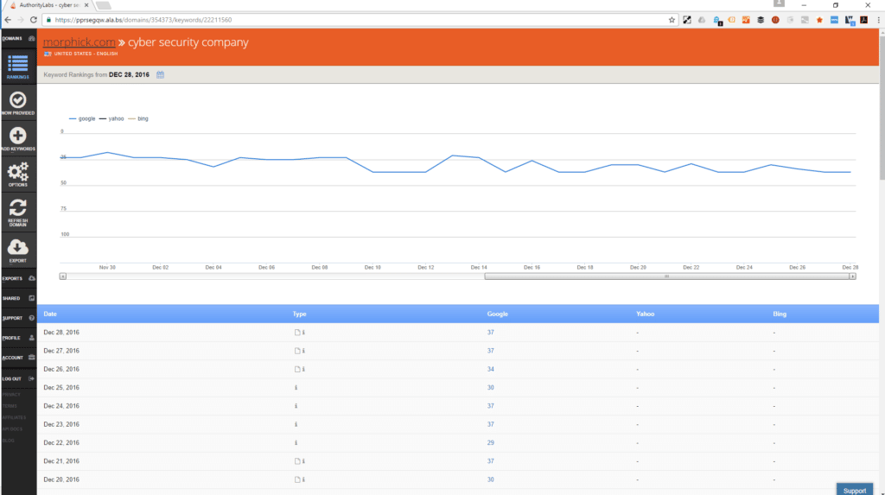This screenshot has width=885, height=495.
Task: Open the calendar date picker icon
Action: [x=160, y=74]
